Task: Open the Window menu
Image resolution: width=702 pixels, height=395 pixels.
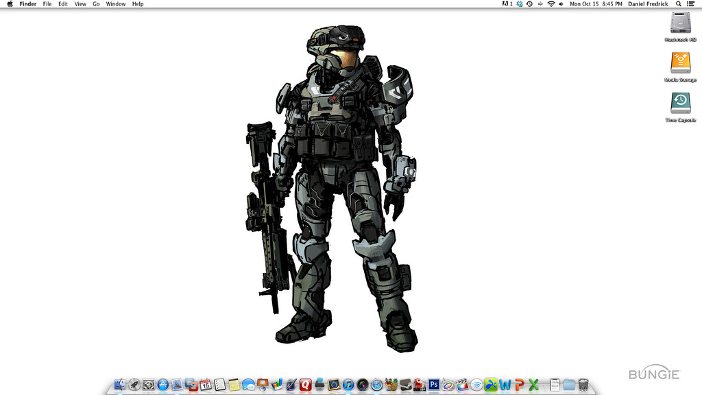Action: pos(115,4)
